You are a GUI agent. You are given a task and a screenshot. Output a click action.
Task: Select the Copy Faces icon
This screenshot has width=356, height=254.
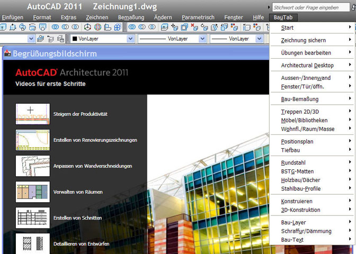click(x=224, y=27)
